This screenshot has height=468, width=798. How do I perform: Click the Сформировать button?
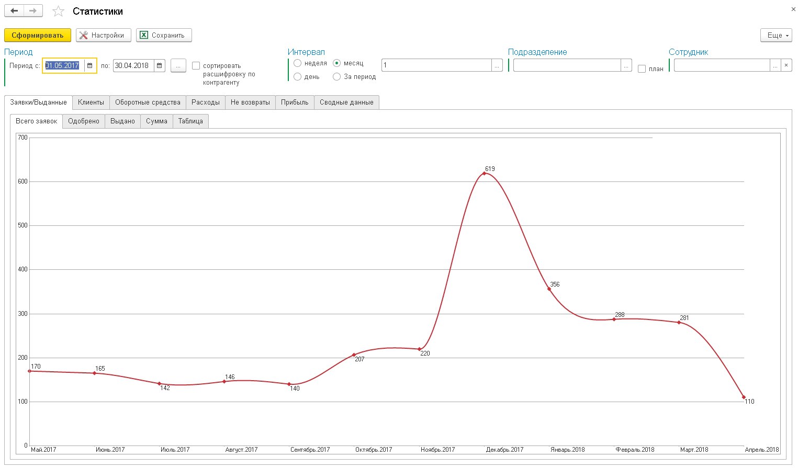point(38,36)
